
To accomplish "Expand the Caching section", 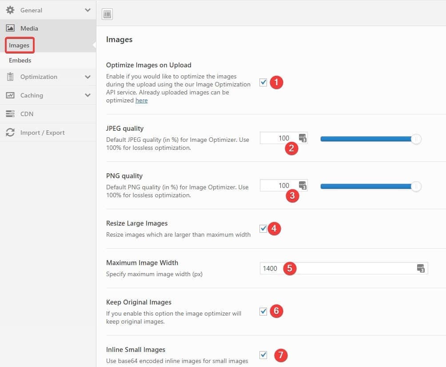I will 87,95.
